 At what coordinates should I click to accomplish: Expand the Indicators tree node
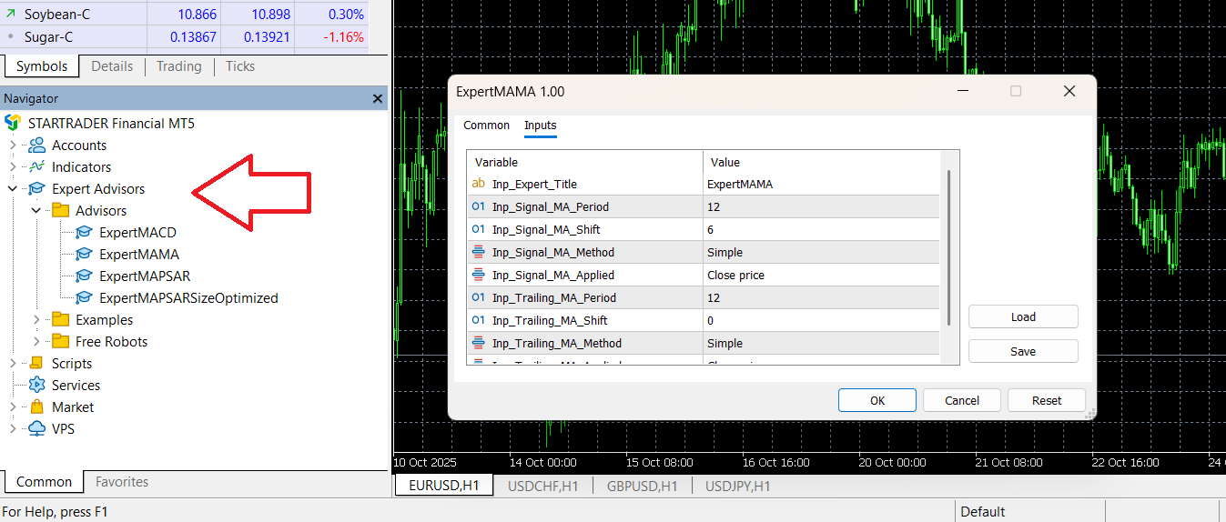click(13, 166)
